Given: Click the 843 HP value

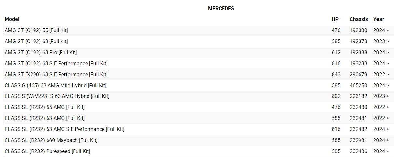Looking at the screenshot, I should tap(336, 75).
